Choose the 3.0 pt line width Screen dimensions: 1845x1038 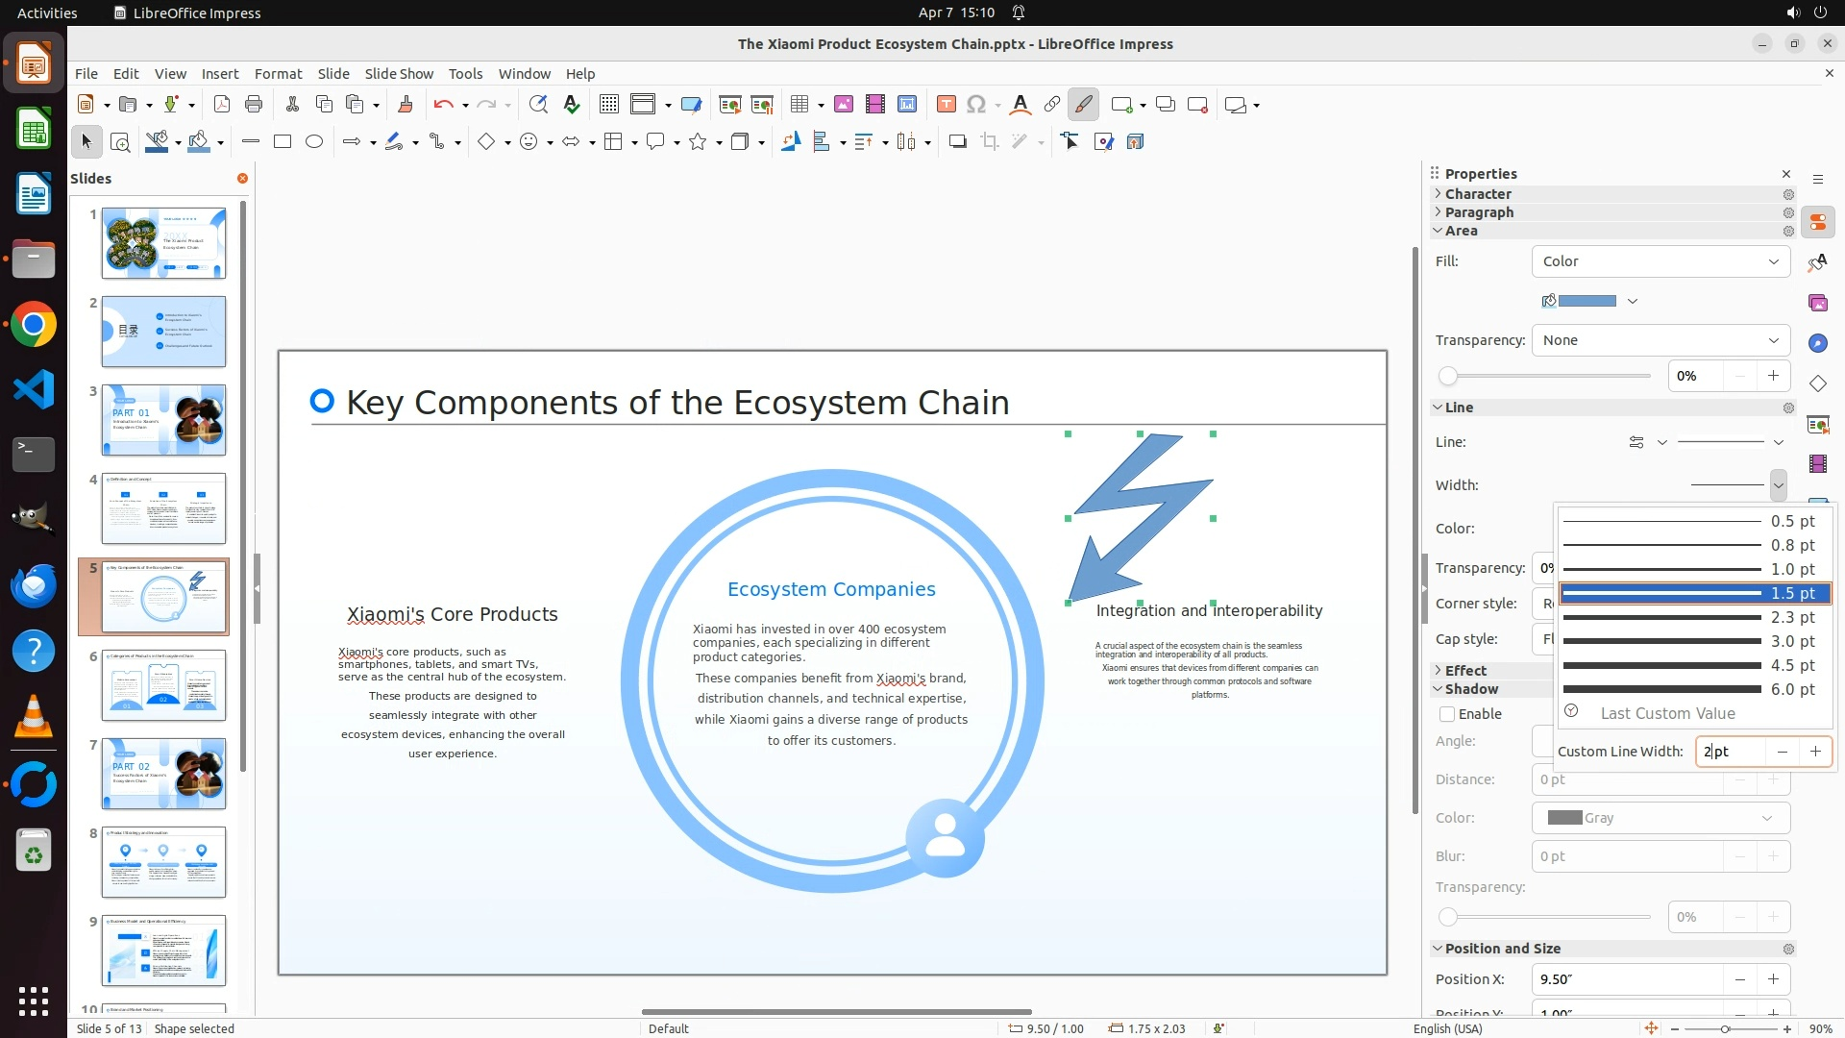(1695, 641)
